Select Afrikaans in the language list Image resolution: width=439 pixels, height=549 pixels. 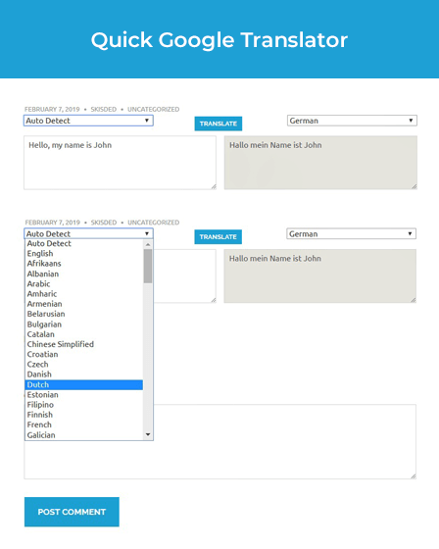[84, 264]
